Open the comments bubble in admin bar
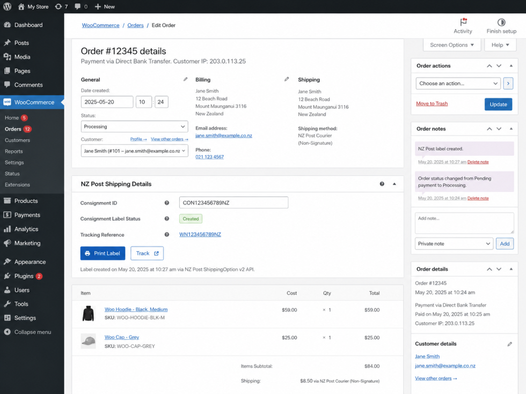Viewport: 526px width, 394px height. [x=81, y=6]
